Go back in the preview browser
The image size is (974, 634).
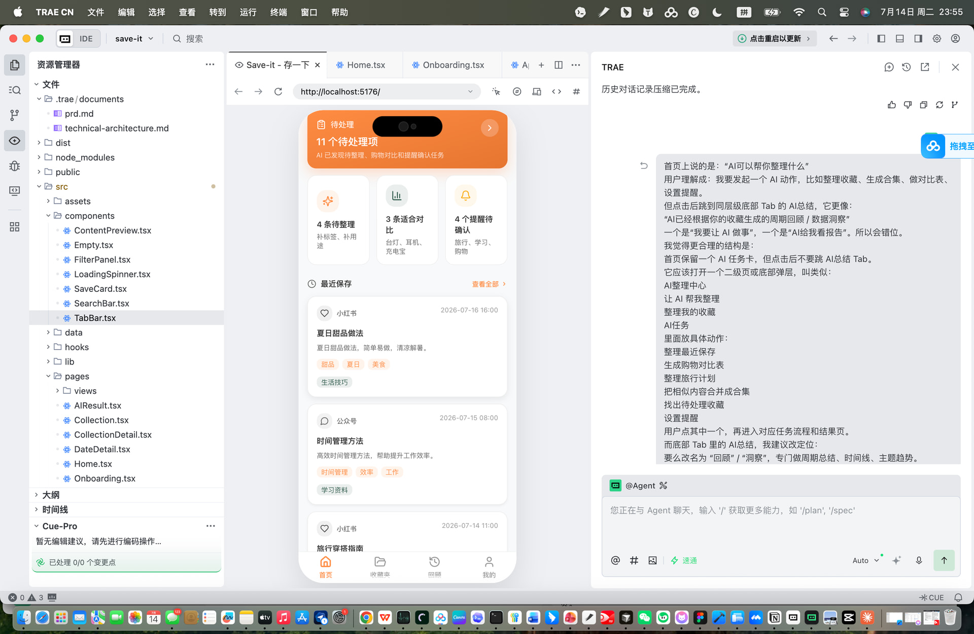238,91
